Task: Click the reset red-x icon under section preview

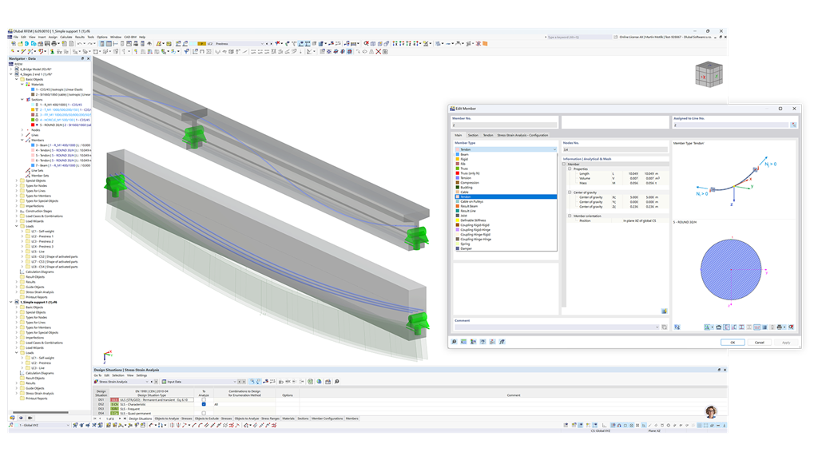Action: point(792,327)
